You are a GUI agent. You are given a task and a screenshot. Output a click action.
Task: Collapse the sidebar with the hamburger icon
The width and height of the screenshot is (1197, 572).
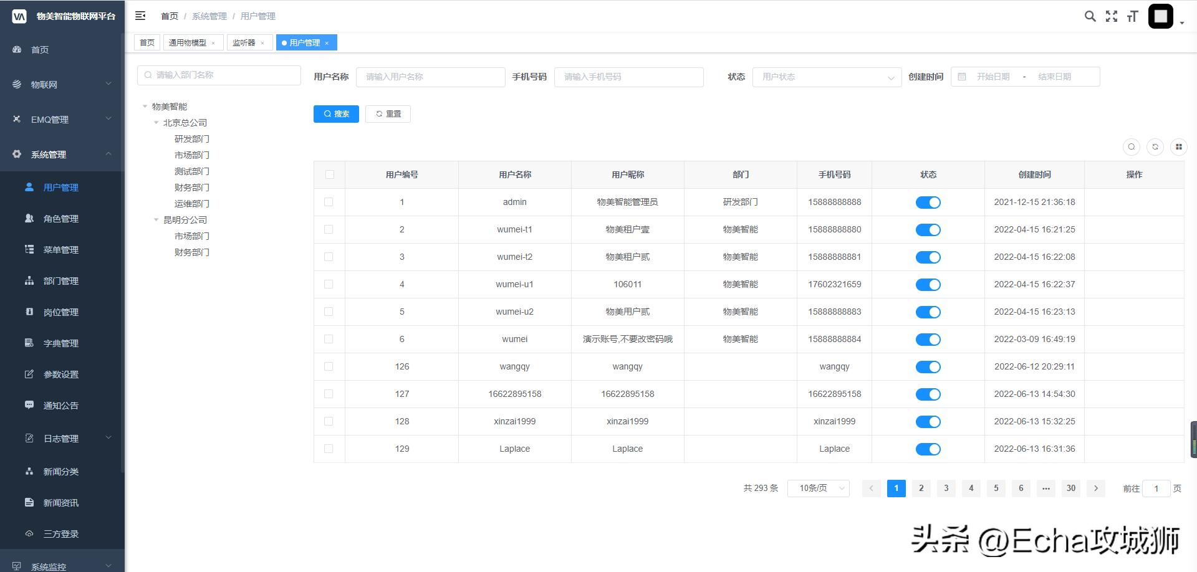[140, 16]
